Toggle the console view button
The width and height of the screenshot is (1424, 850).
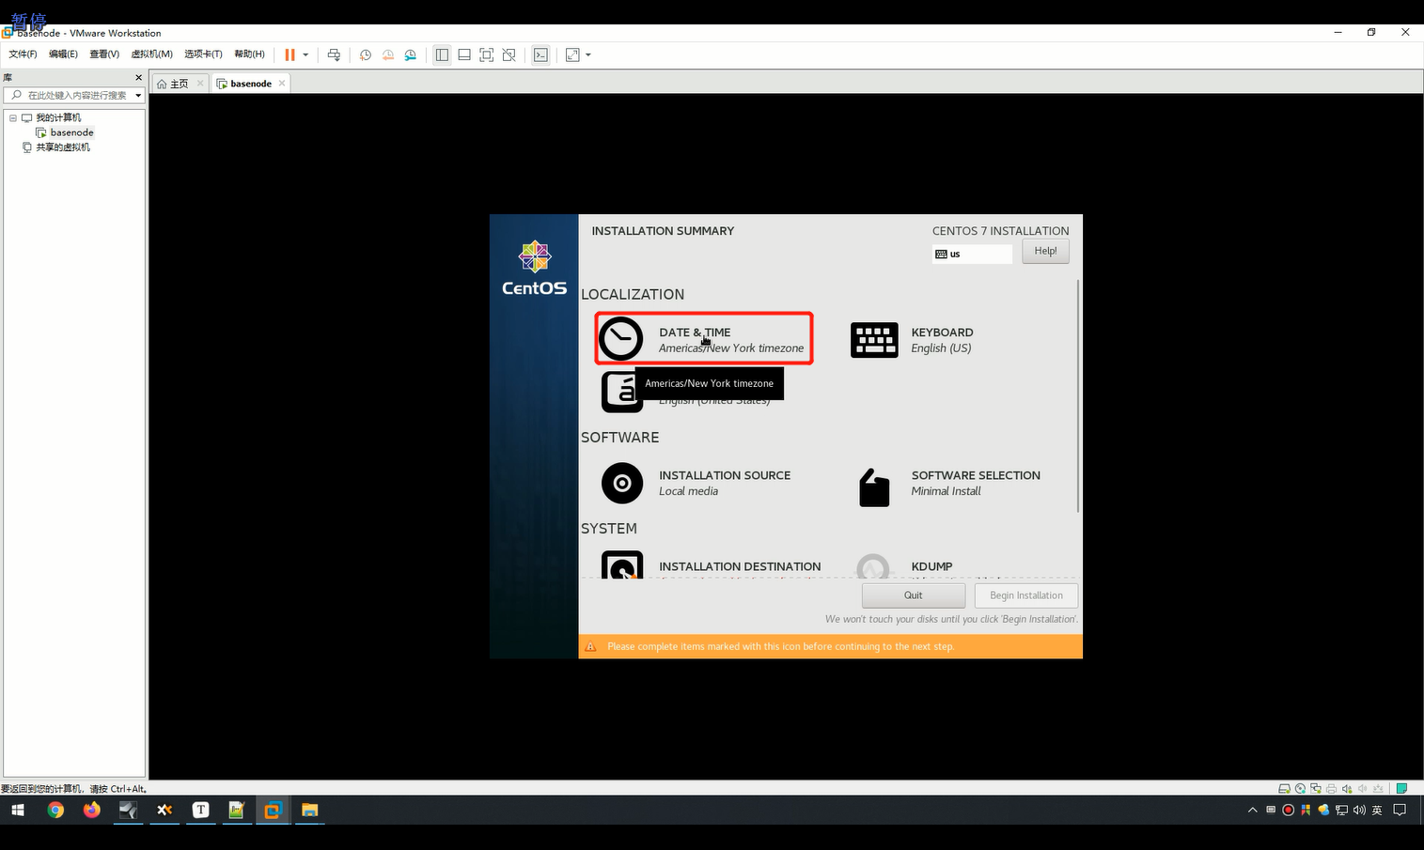click(x=540, y=55)
